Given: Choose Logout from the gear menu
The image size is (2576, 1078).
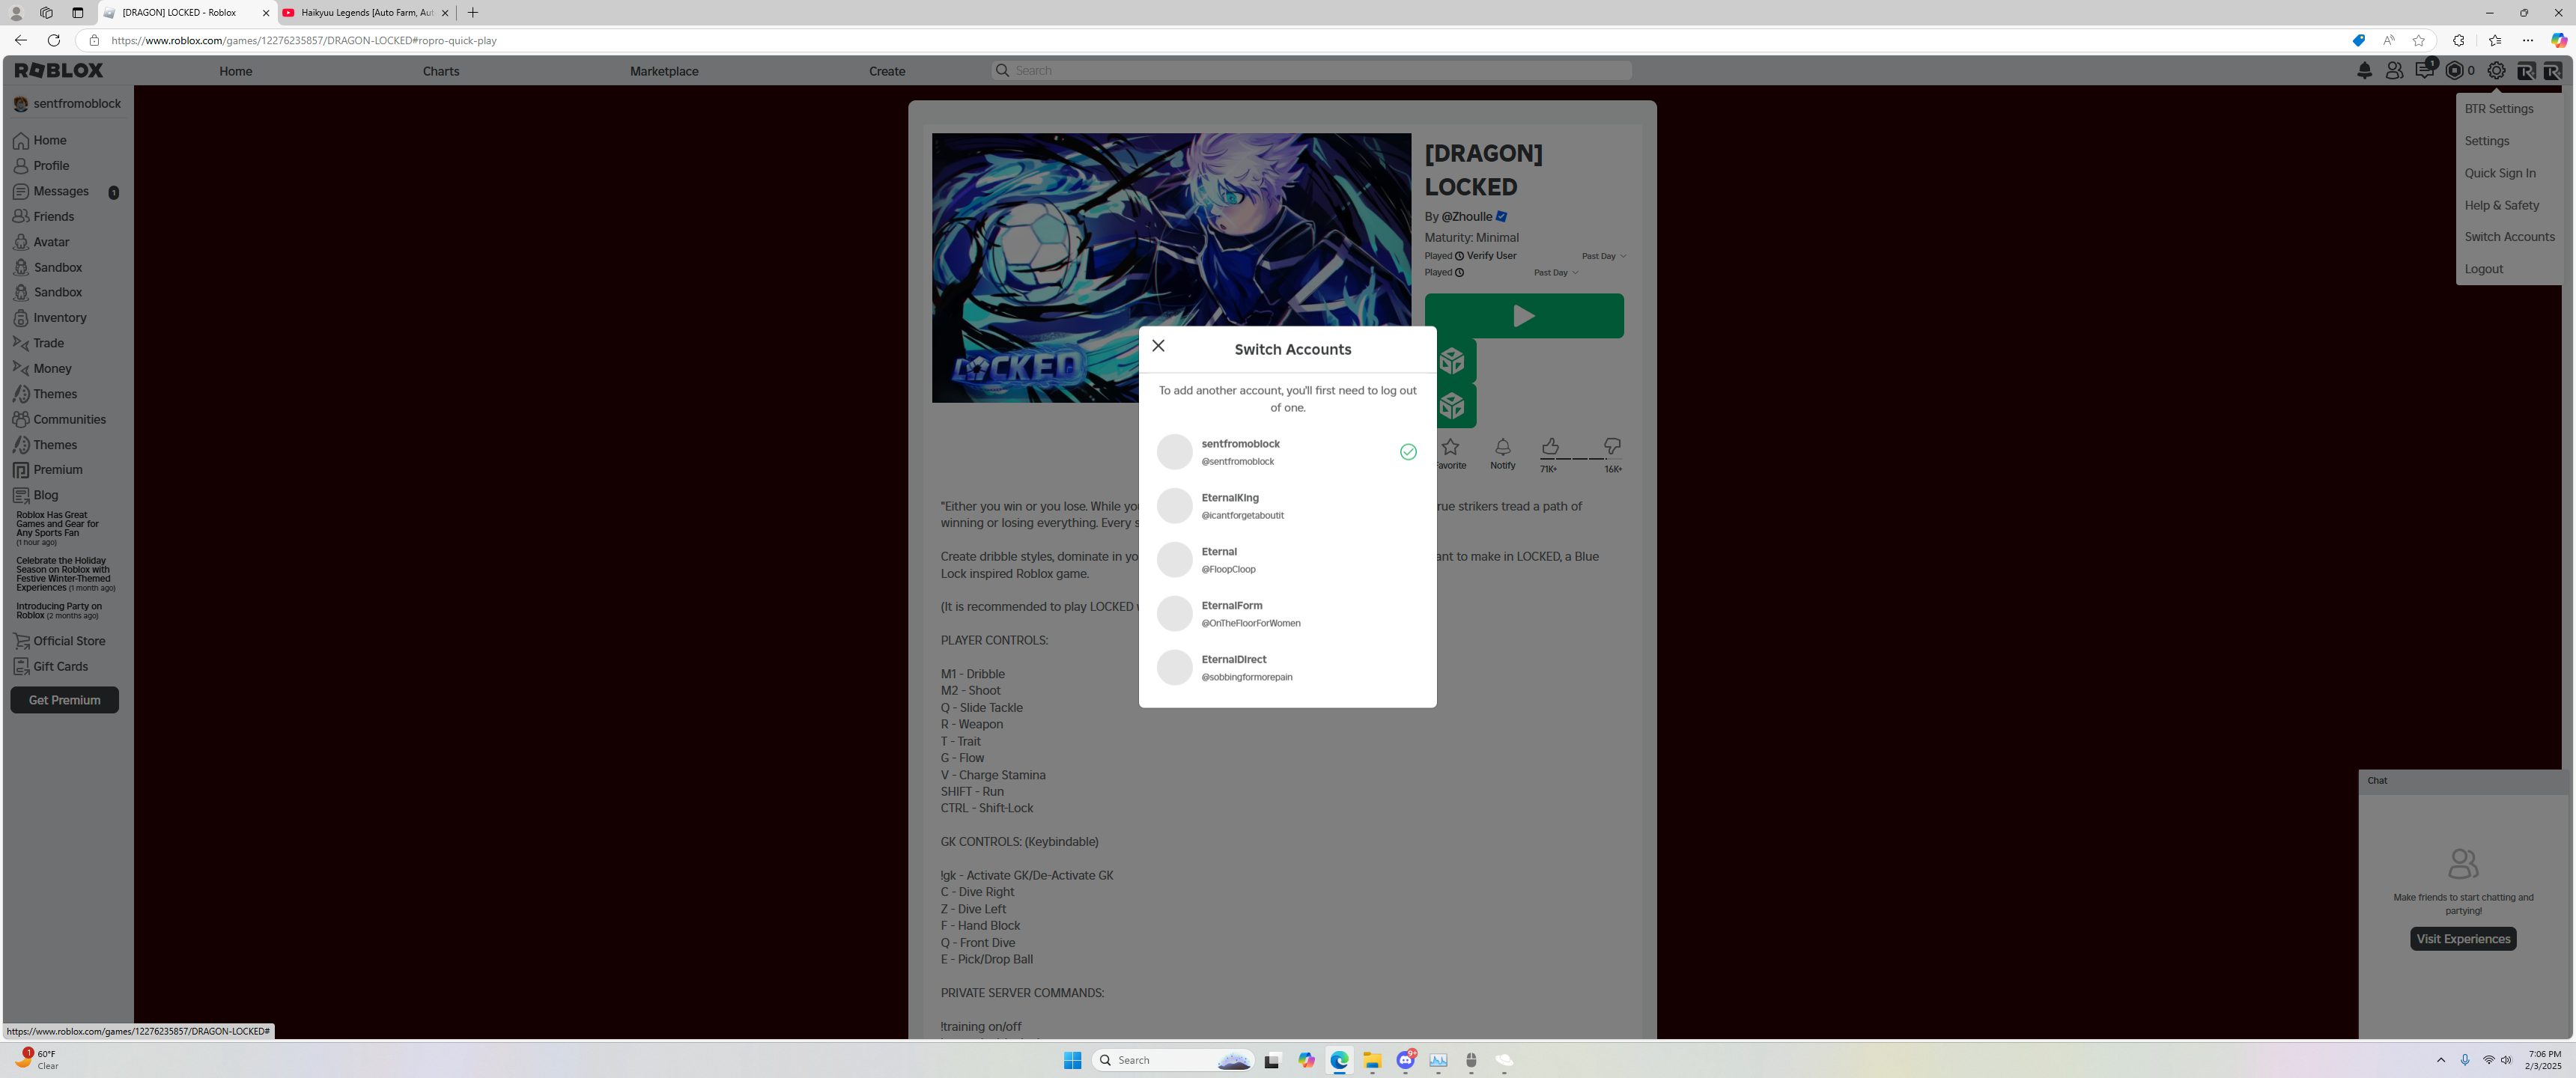Looking at the screenshot, I should point(2484,269).
